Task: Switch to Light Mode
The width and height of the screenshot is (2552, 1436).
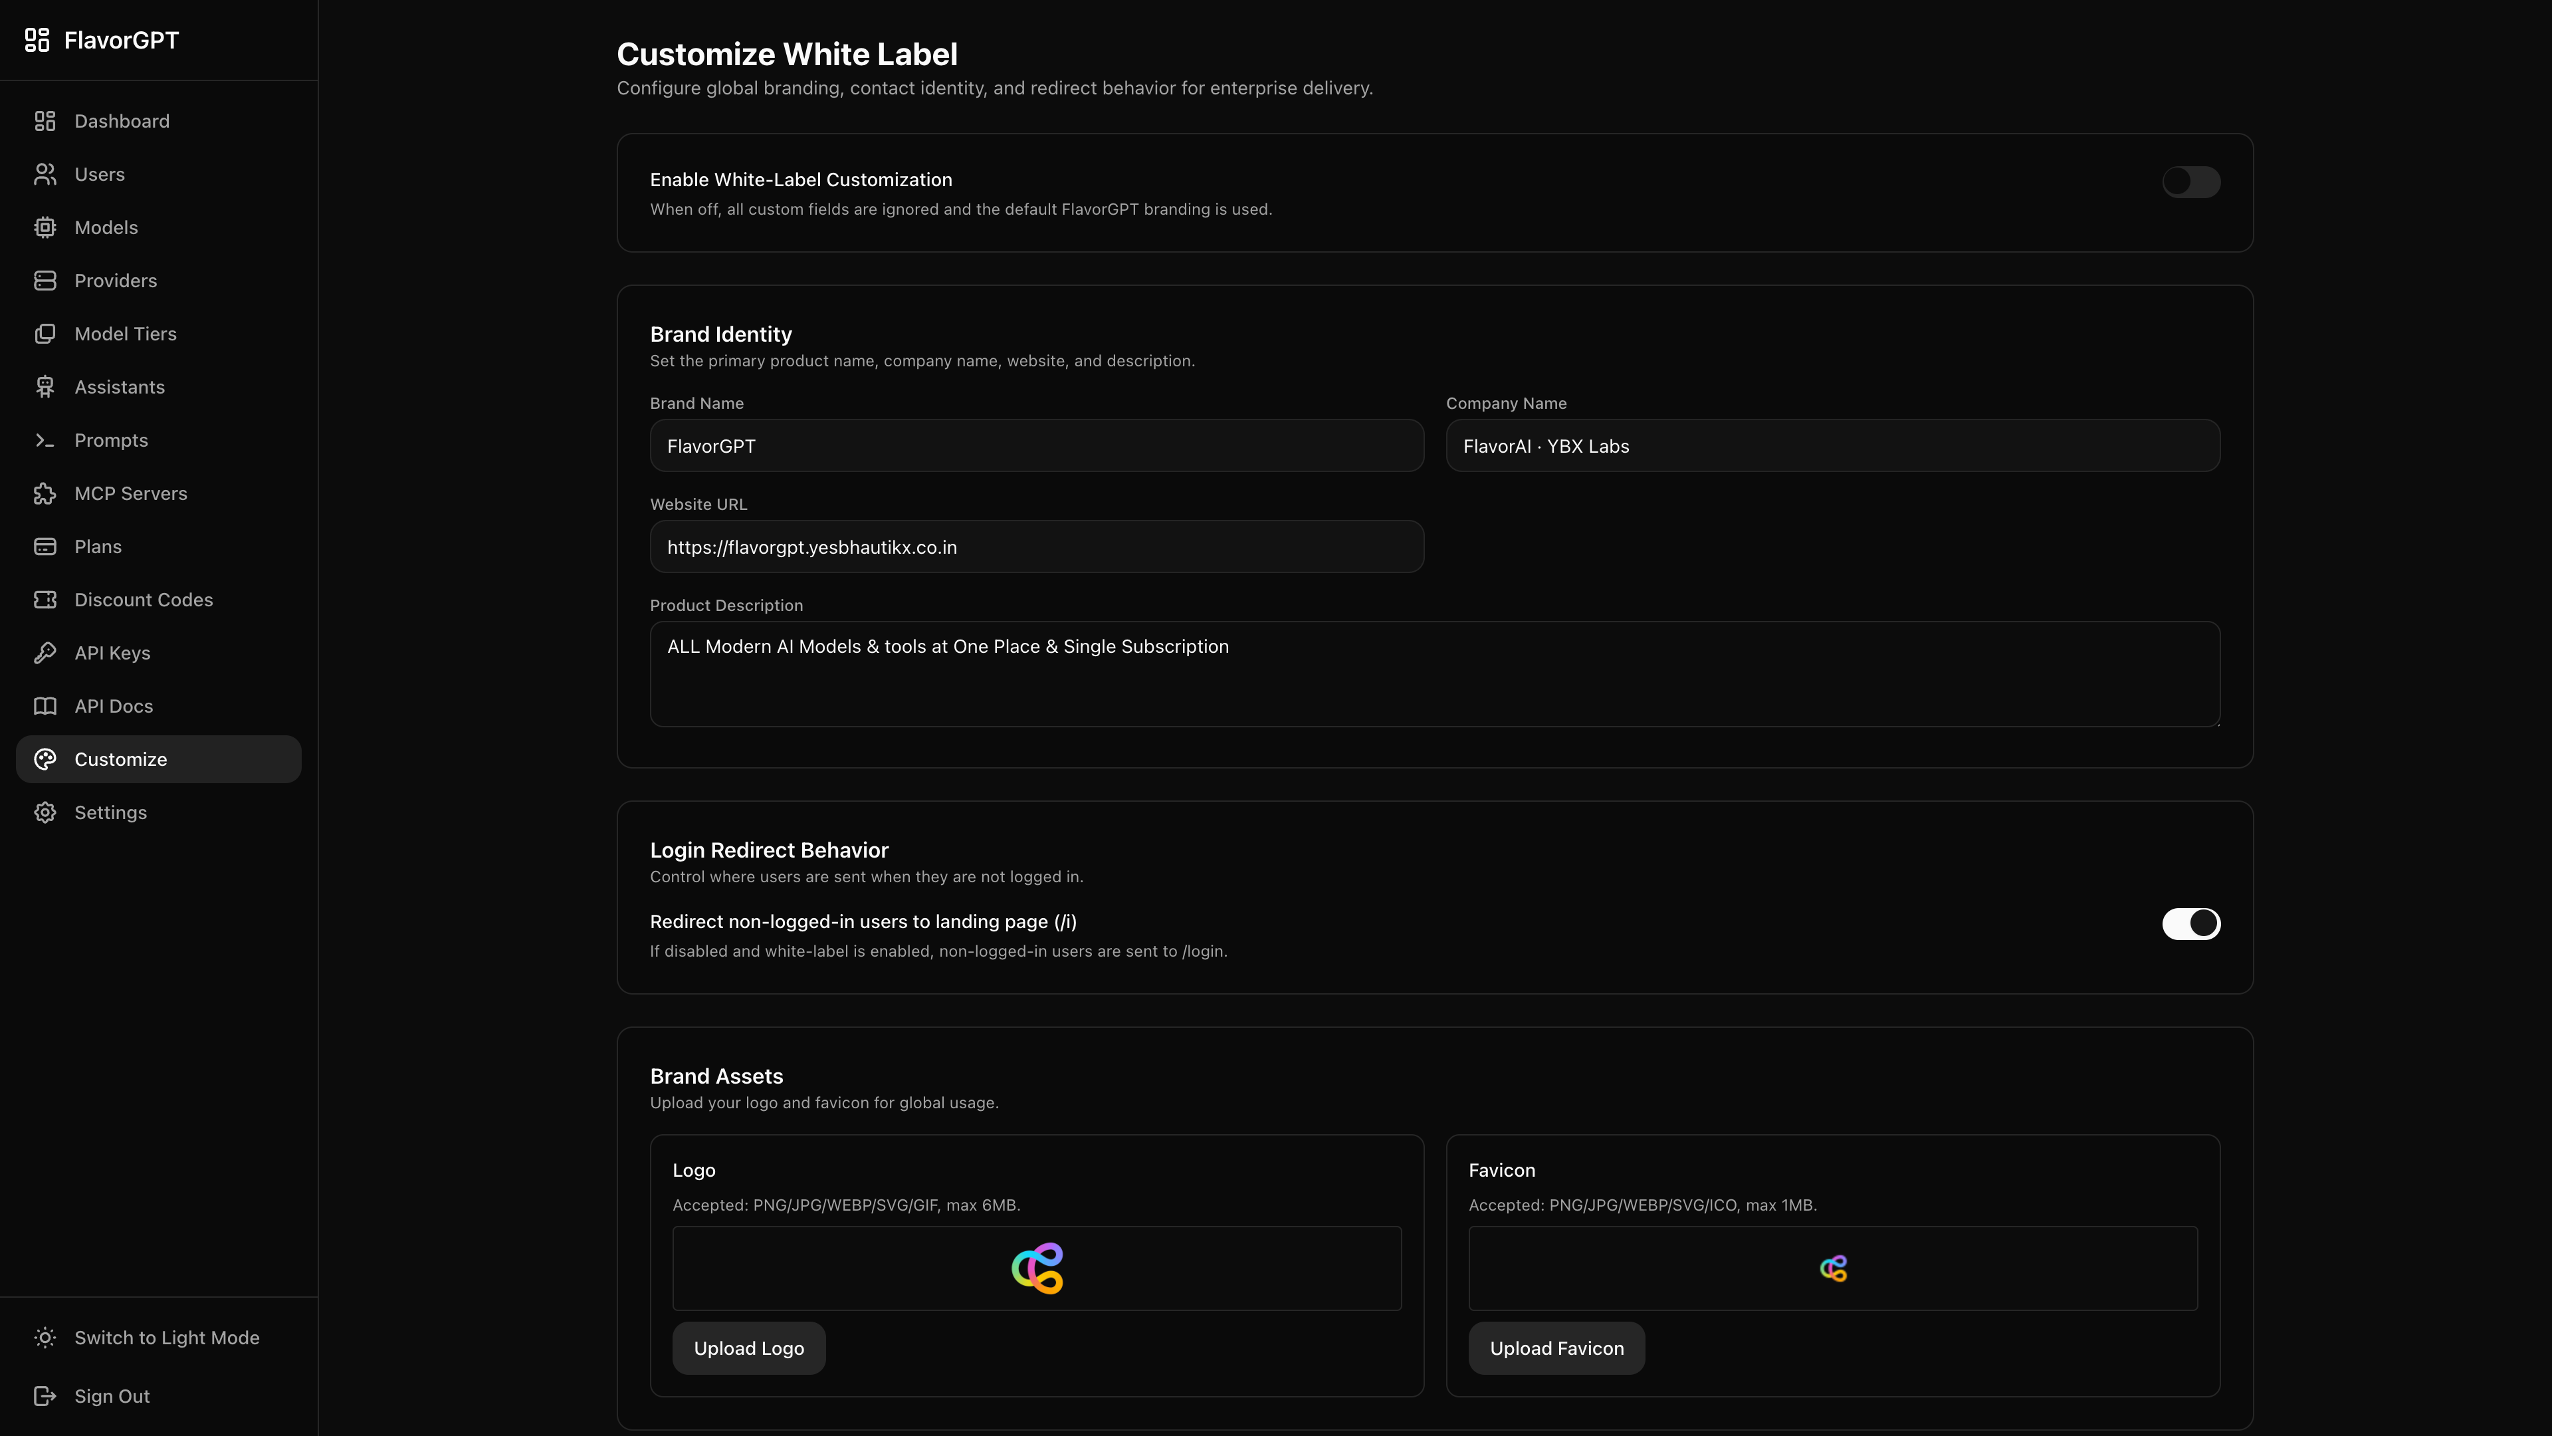Action: (x=159, y=1338)
